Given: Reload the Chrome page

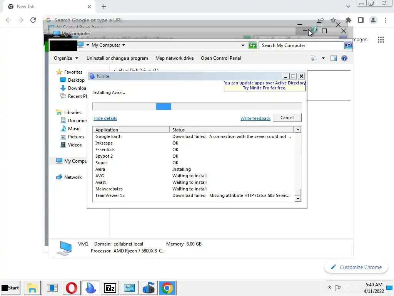Looking at the screenshot, I should [x=33, y=20].
